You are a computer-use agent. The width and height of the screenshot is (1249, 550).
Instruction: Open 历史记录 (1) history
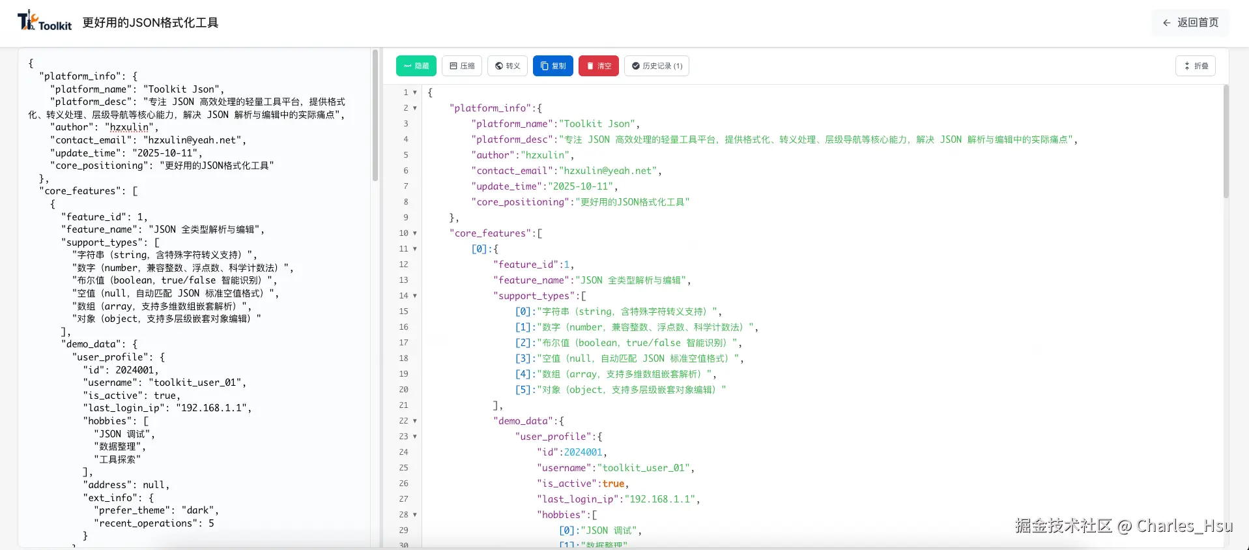click(657, 66)
